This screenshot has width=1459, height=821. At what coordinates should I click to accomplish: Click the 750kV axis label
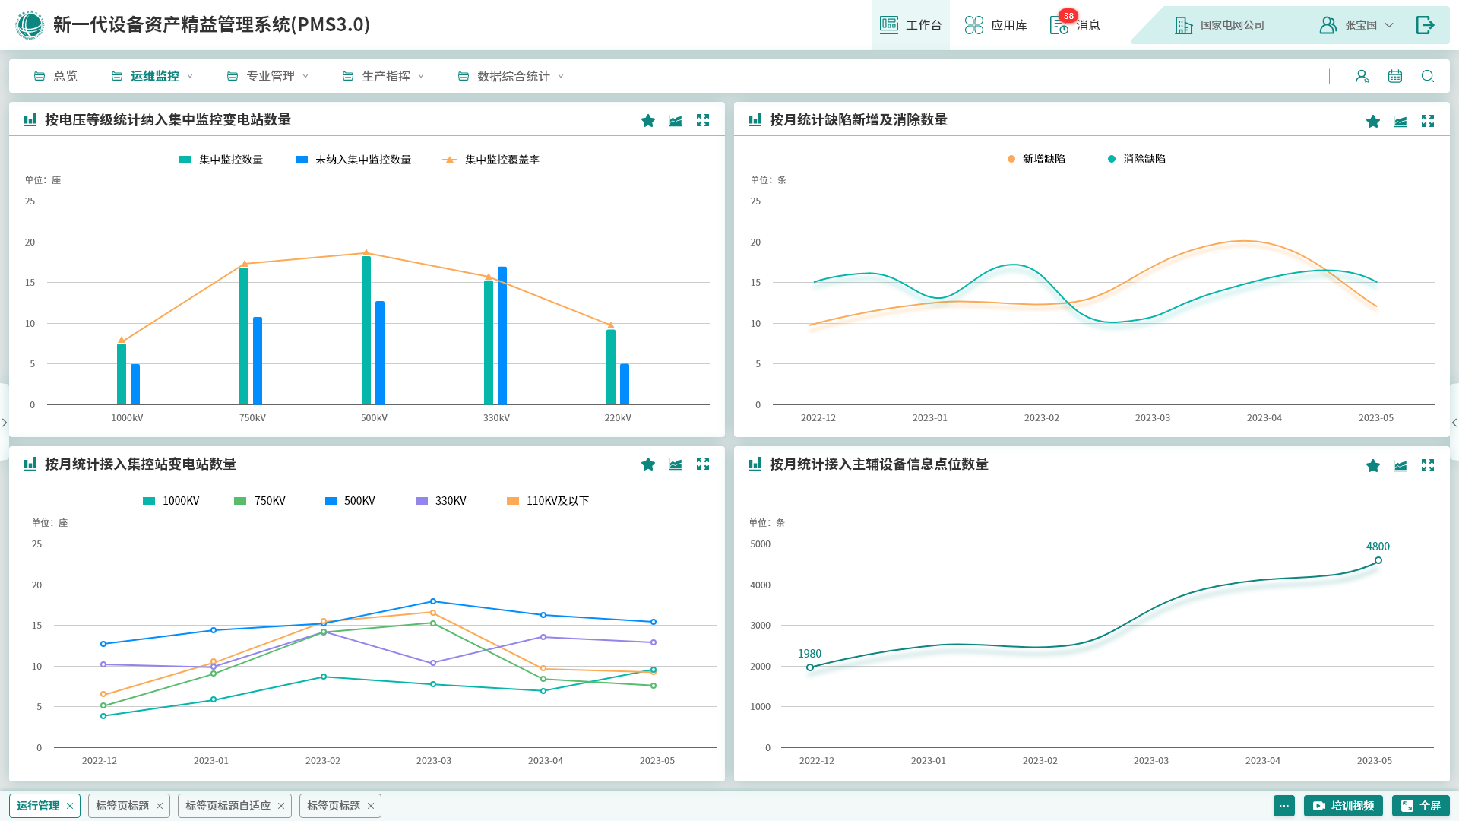click(252, 418)
